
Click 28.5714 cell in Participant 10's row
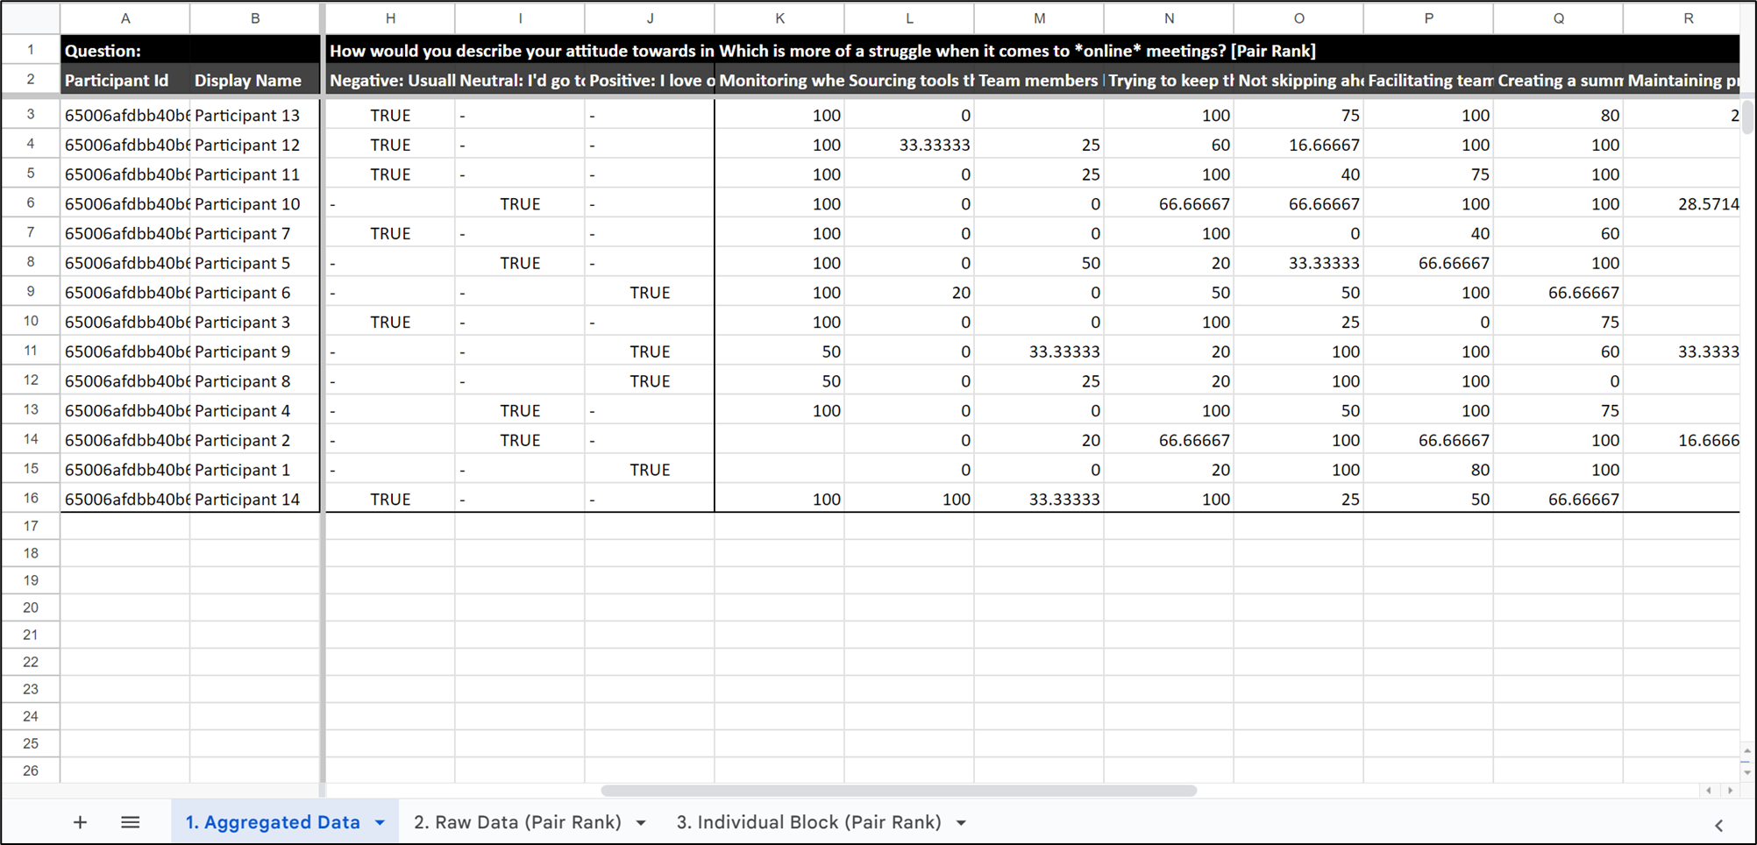(x=1682, y=203)
